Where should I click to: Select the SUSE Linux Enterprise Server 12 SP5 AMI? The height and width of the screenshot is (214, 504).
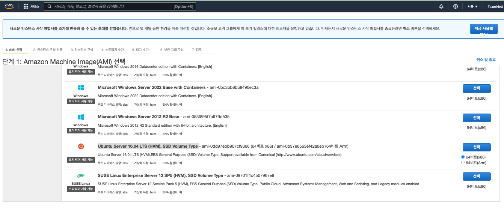477,176
